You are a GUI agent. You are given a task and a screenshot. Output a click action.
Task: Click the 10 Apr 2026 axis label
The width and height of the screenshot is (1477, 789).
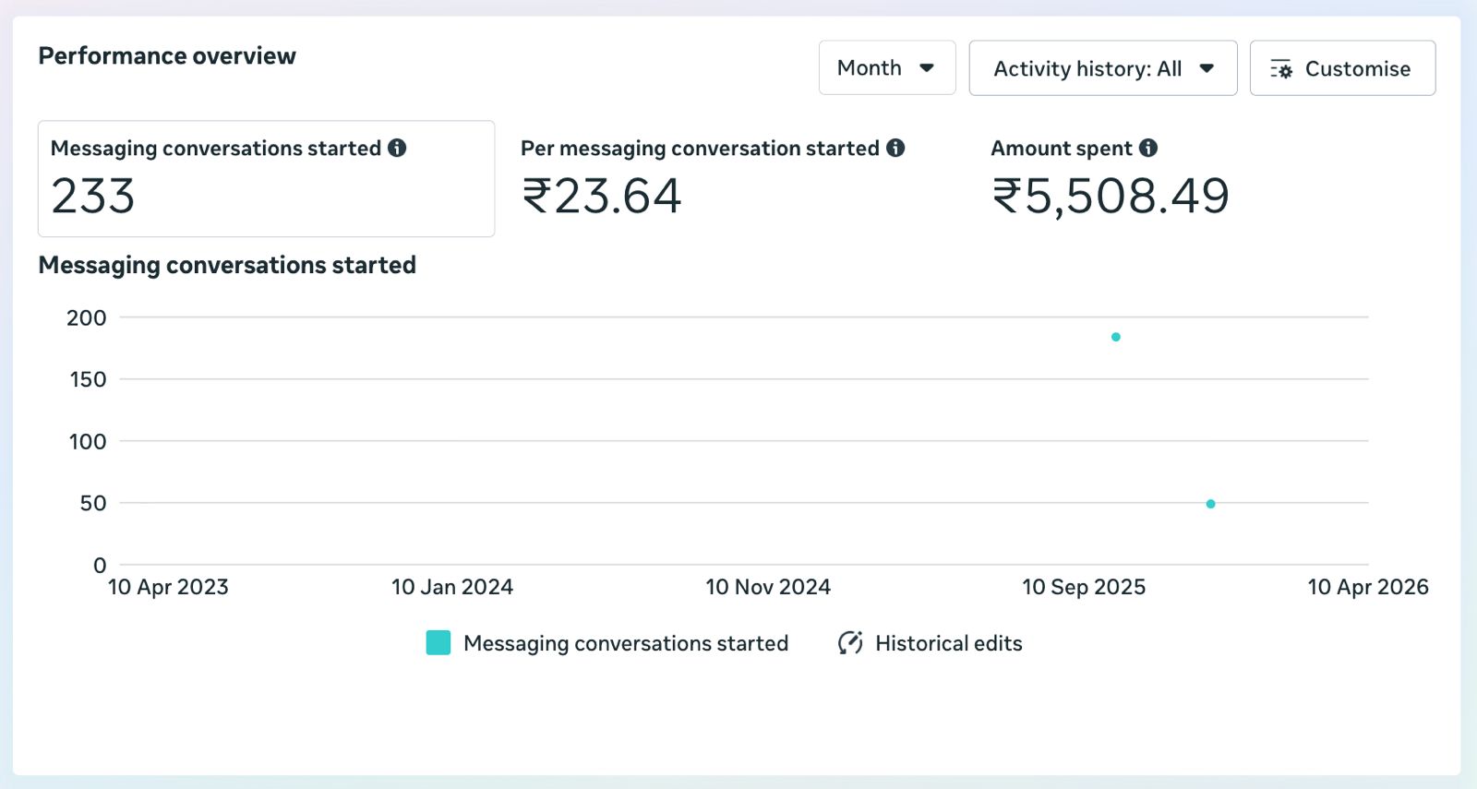[1368, 587]
